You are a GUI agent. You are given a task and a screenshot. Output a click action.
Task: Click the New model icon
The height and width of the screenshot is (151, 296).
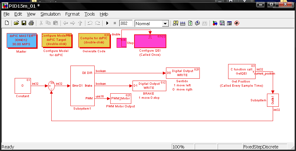tap(7, 23)
